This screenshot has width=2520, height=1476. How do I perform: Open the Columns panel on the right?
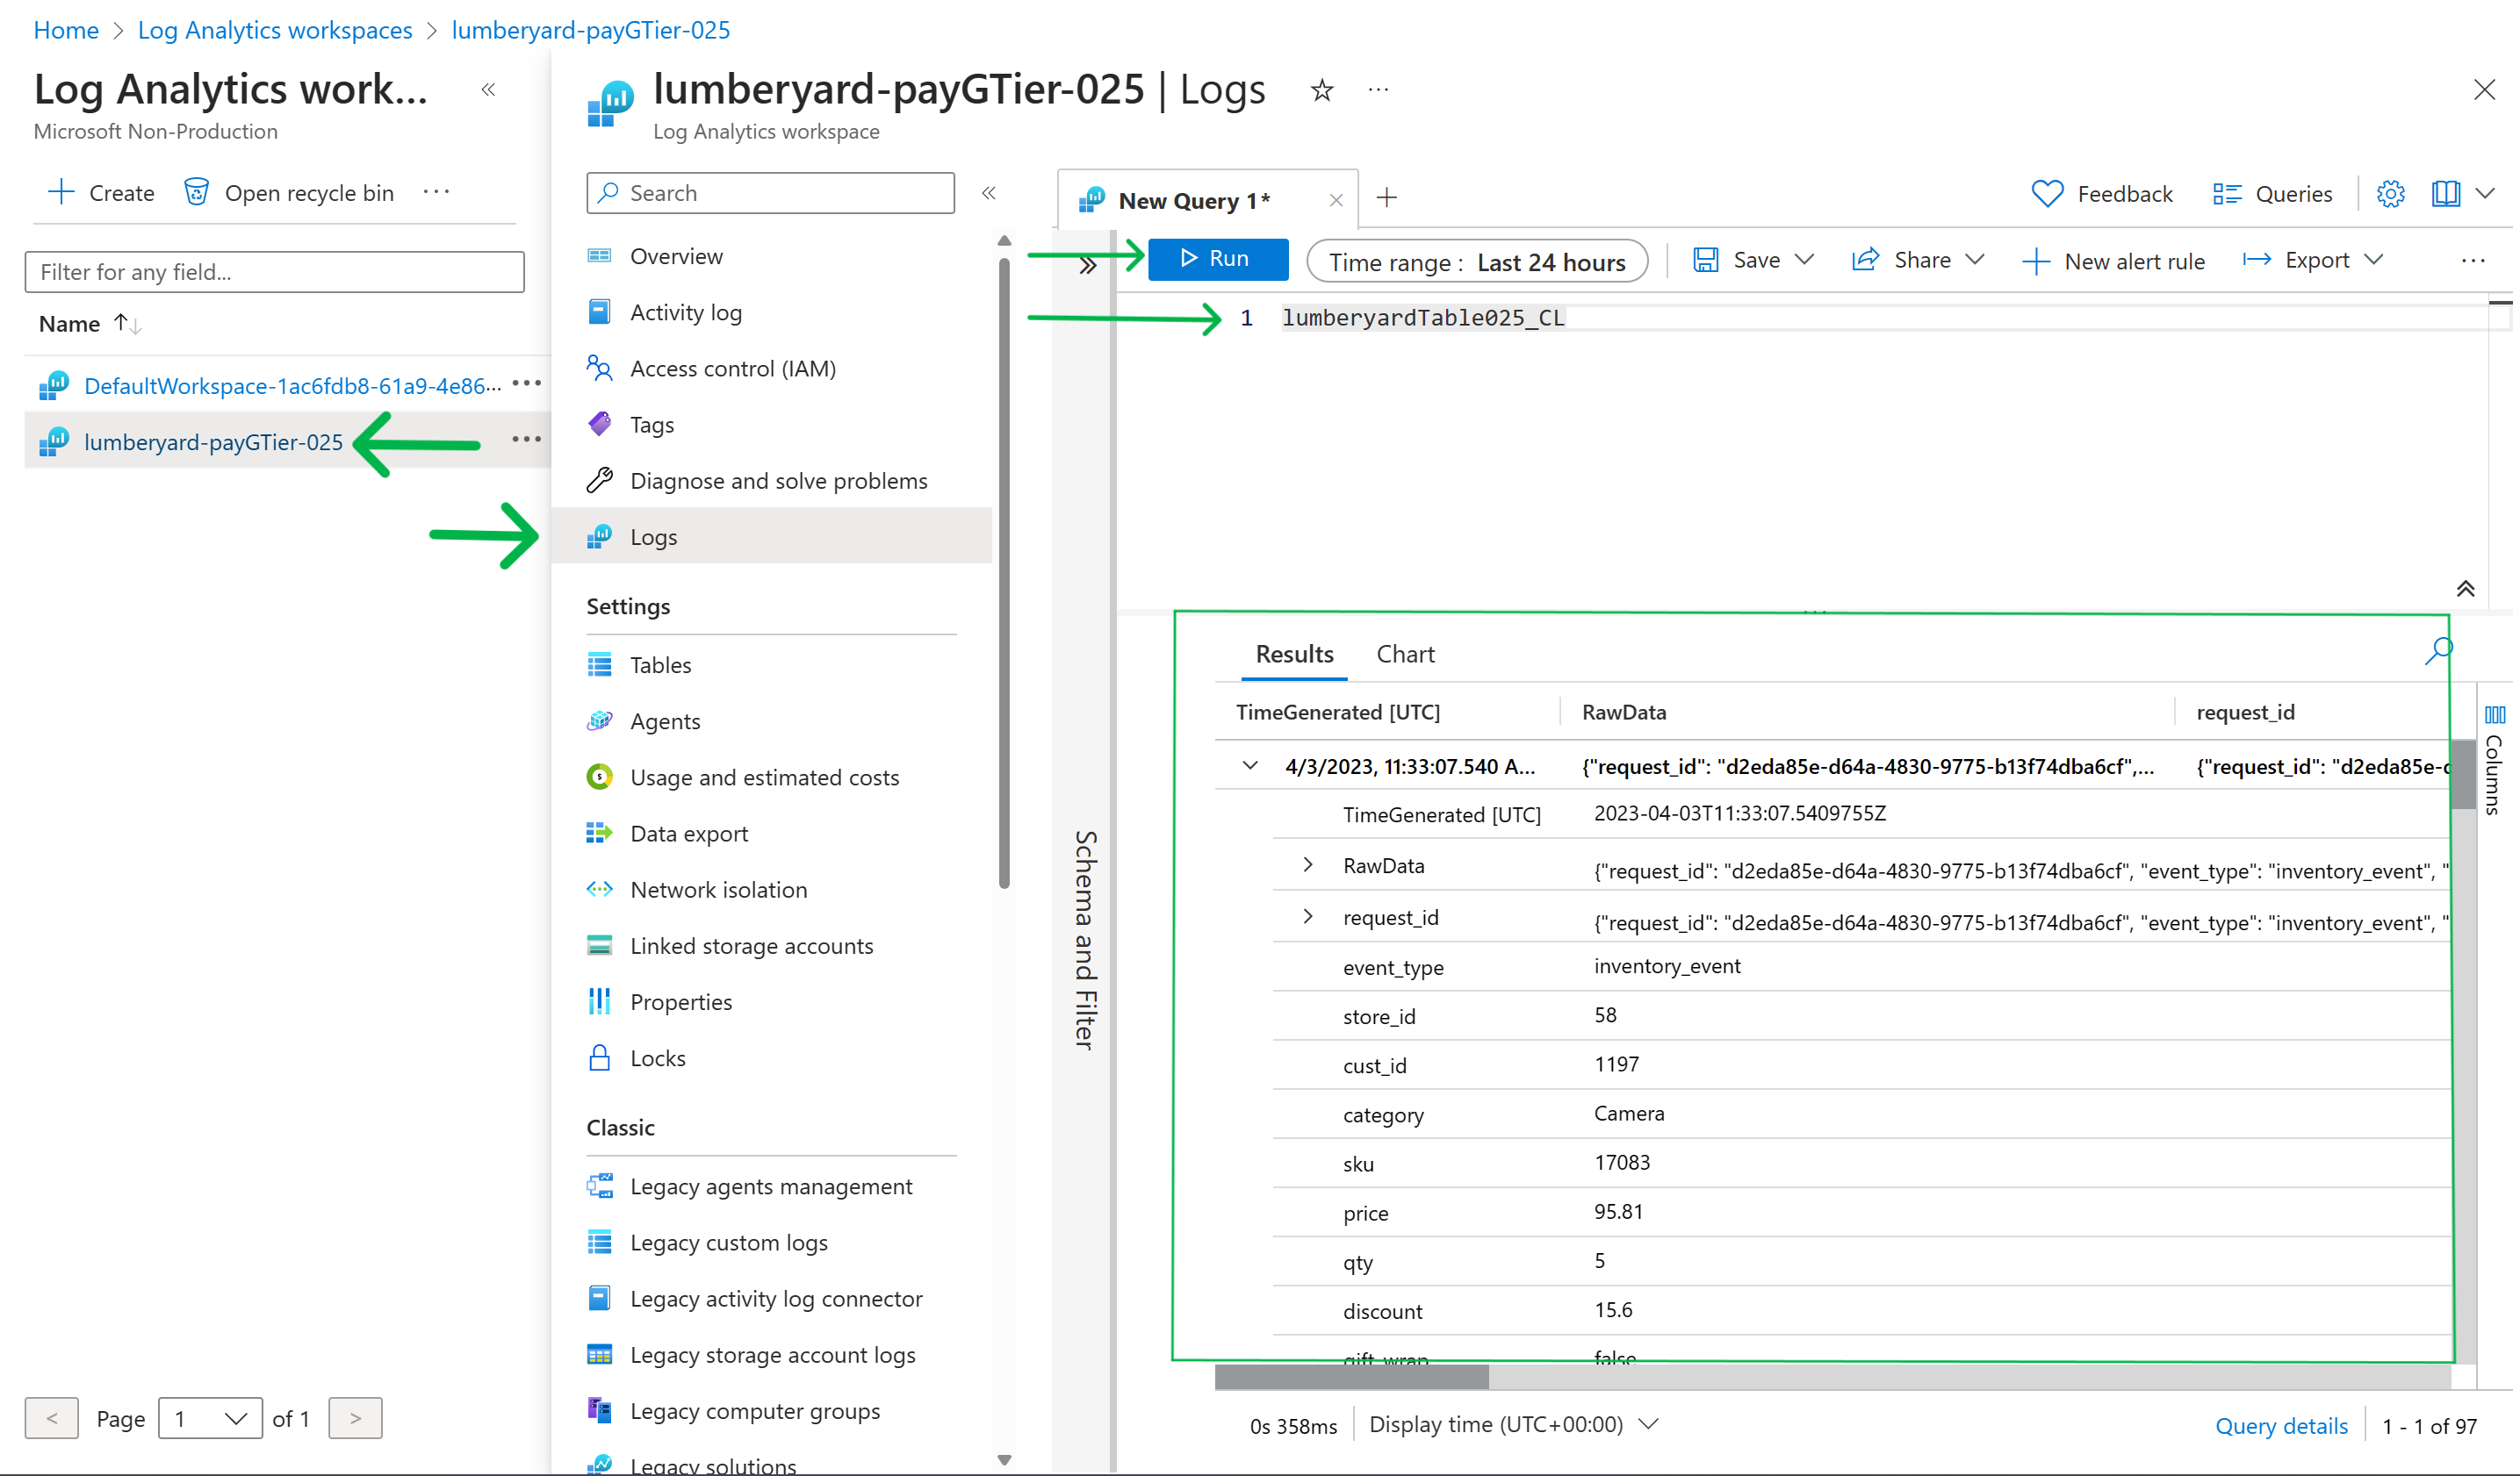click(2494, 759)
